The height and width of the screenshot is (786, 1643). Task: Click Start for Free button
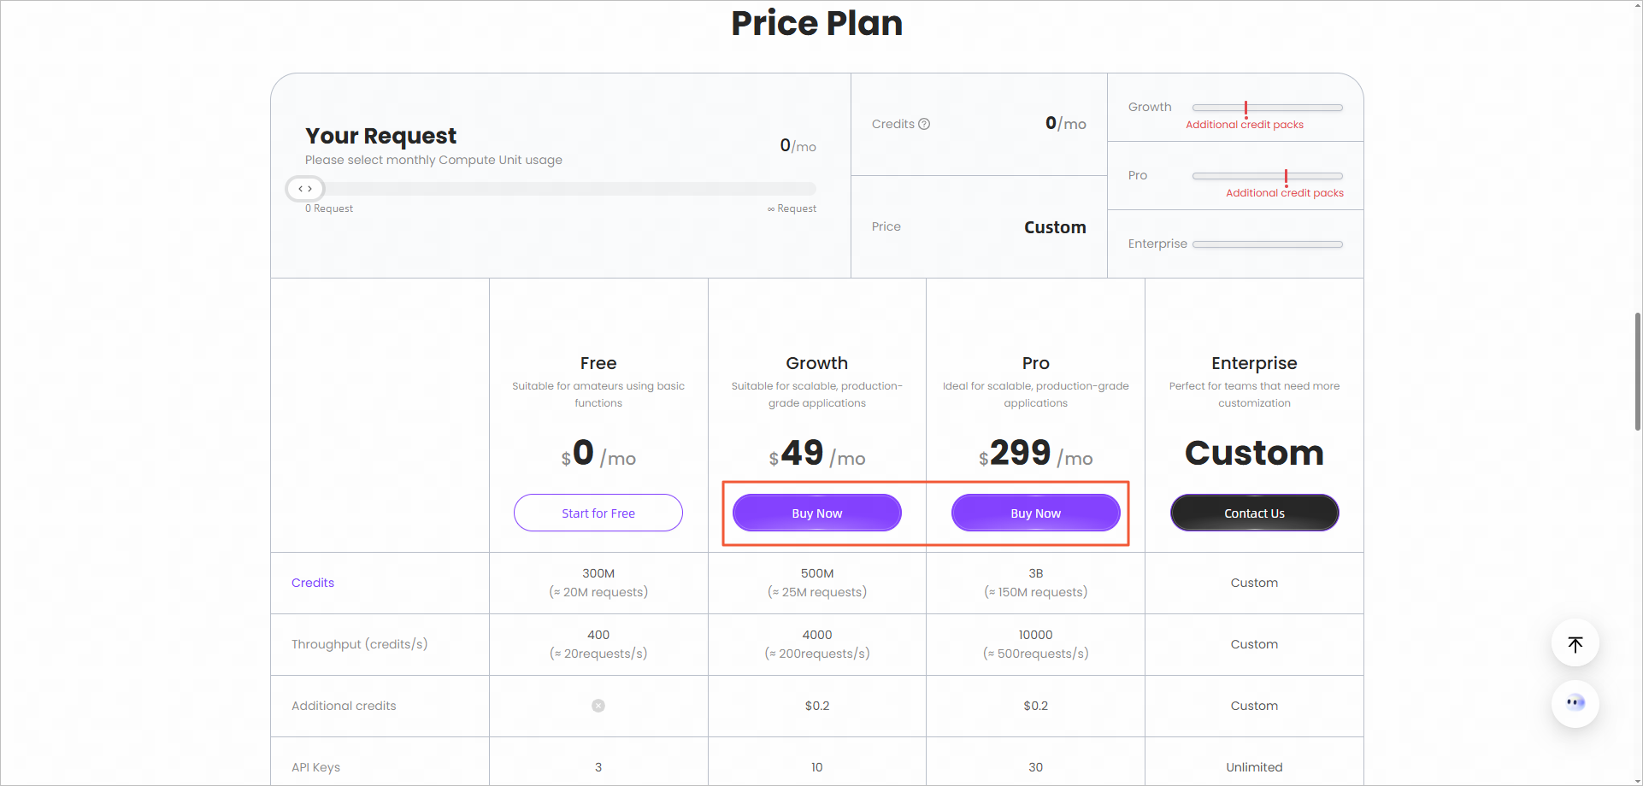pyautogui.click(x=598, y=513)
